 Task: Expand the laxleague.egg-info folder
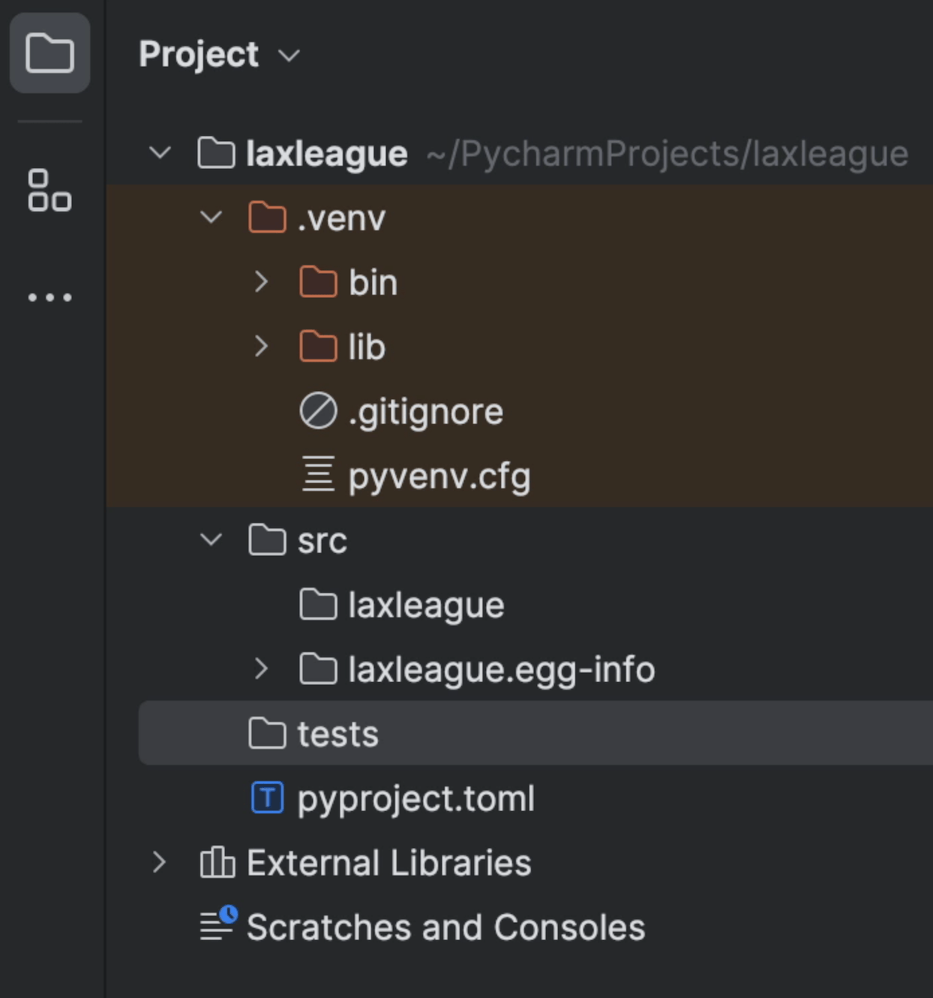(262, 668)
